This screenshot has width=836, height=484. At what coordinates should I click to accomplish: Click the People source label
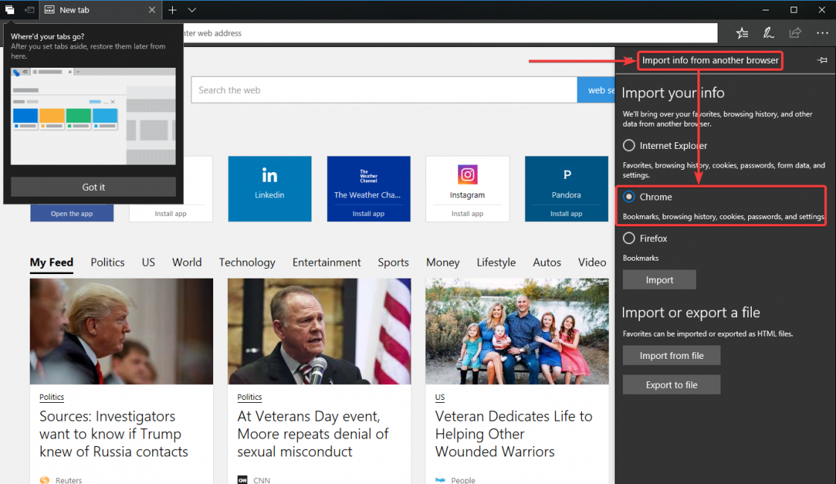pos(463,480)
